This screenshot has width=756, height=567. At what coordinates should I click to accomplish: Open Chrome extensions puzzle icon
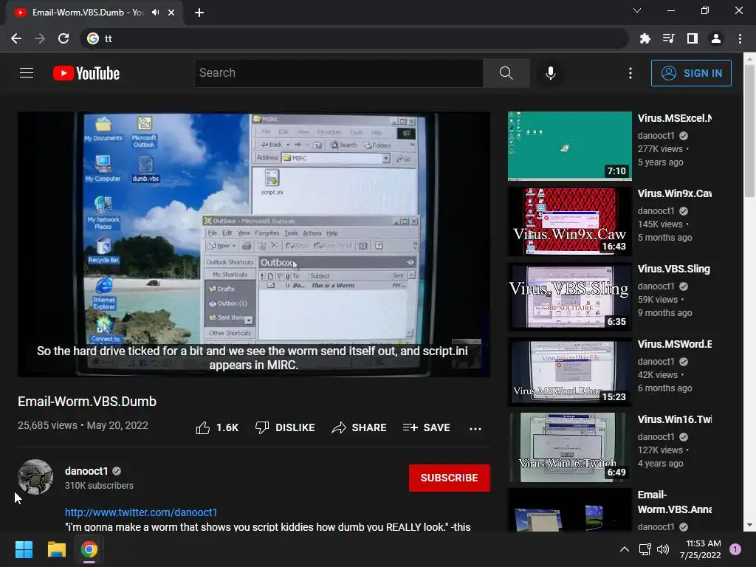click(645, 38)
